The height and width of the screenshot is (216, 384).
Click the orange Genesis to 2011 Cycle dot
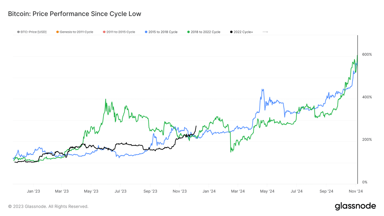point(58,32)
